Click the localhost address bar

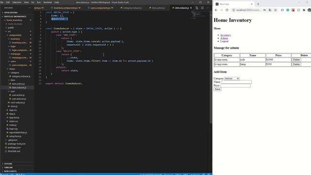point(248,10)
